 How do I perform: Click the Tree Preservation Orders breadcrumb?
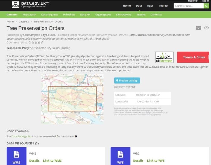(x=48, y=21)
